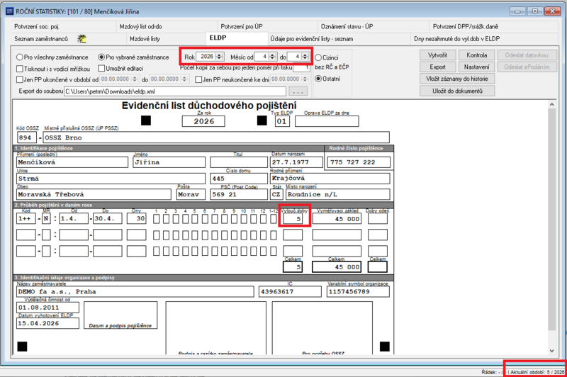Click the Aktuální období status bar entry
The image size is (567, 377).
coord(537,372)
